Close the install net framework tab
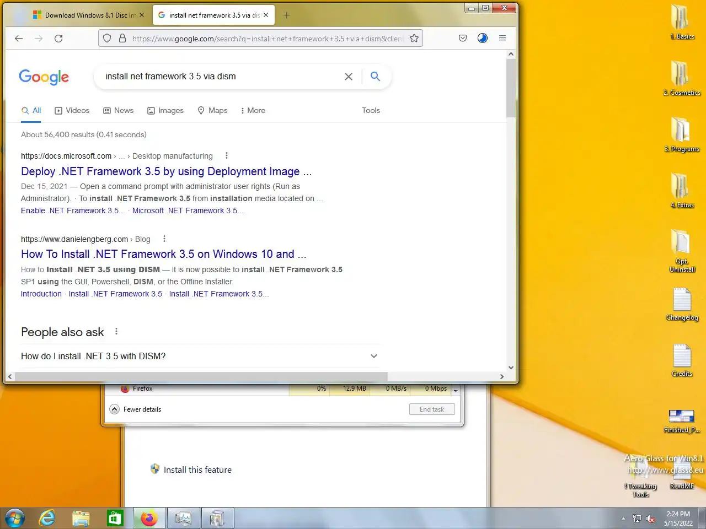Viewport: 706px width, 529px height. pos(266,15)
